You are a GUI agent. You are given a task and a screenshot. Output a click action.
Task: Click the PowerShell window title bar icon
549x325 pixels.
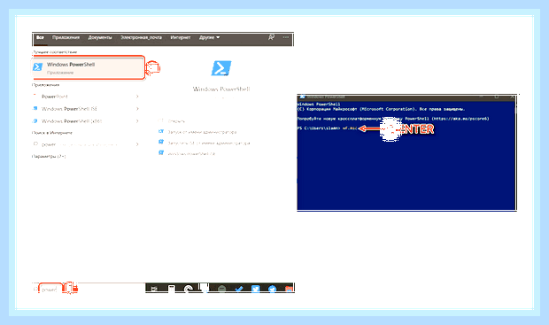(302, 97)
